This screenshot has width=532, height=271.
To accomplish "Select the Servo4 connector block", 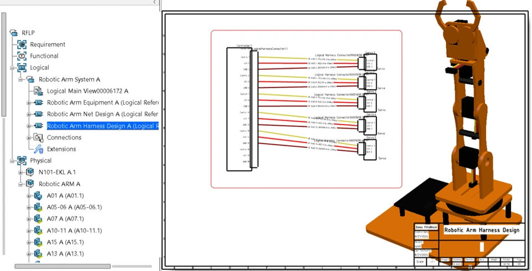I will (x=370, y=125).
